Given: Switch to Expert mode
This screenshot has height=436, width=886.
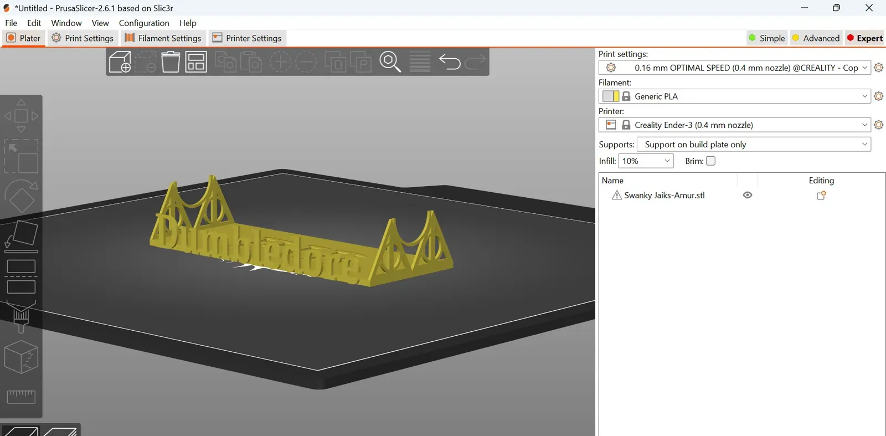Looking at the screenshot, I should [x=865, y=38].
